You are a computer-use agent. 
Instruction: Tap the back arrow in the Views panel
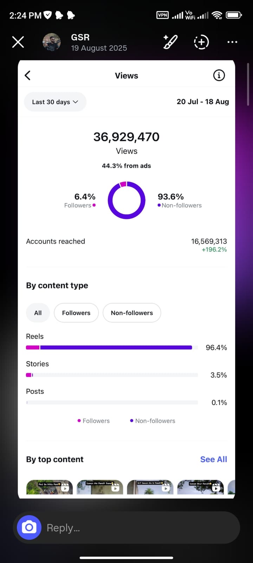coord(27,75)
